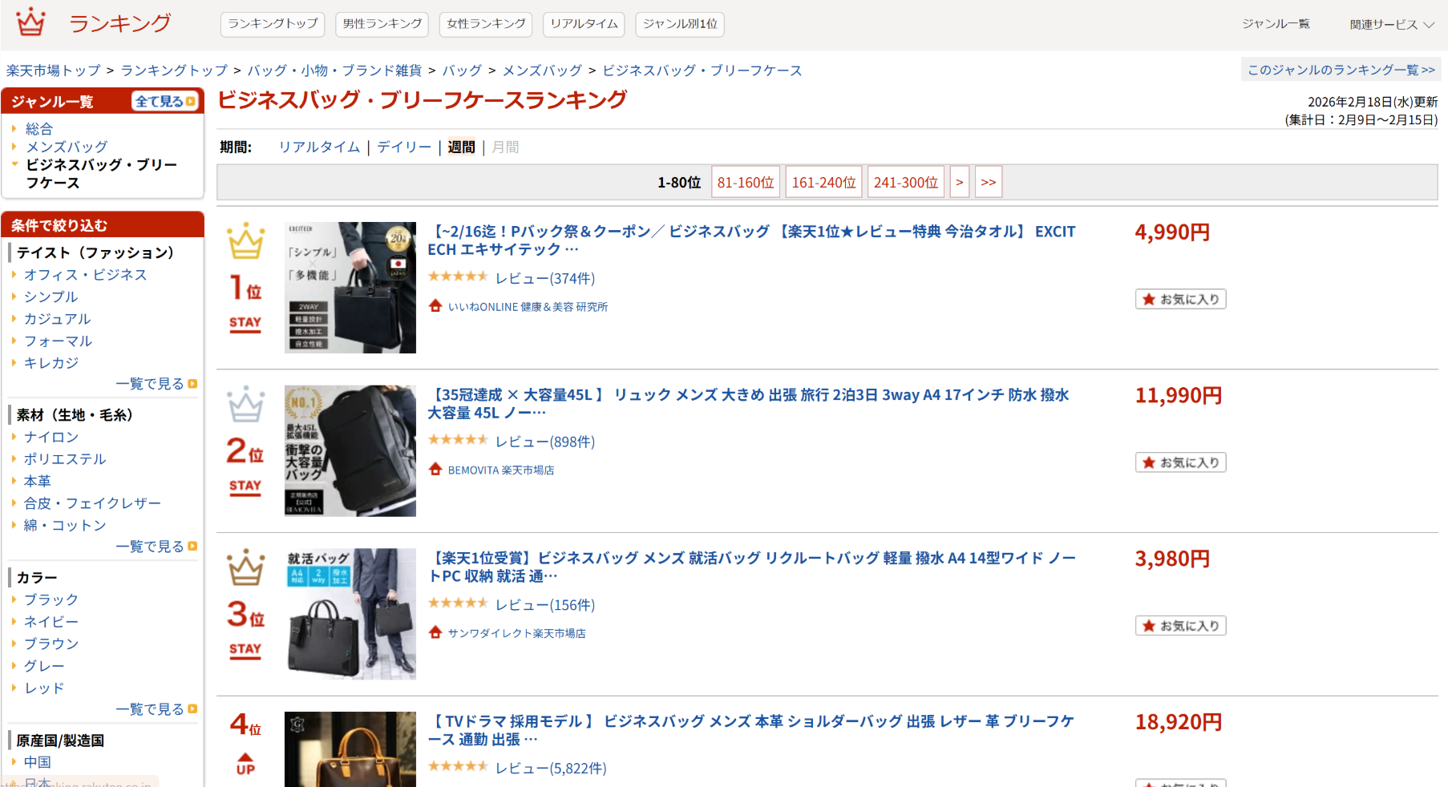Image resolution: width=1448 pixels, height=787 pixels.
Task: Filter by ネイビー color
Action: [x=51, y=622]
